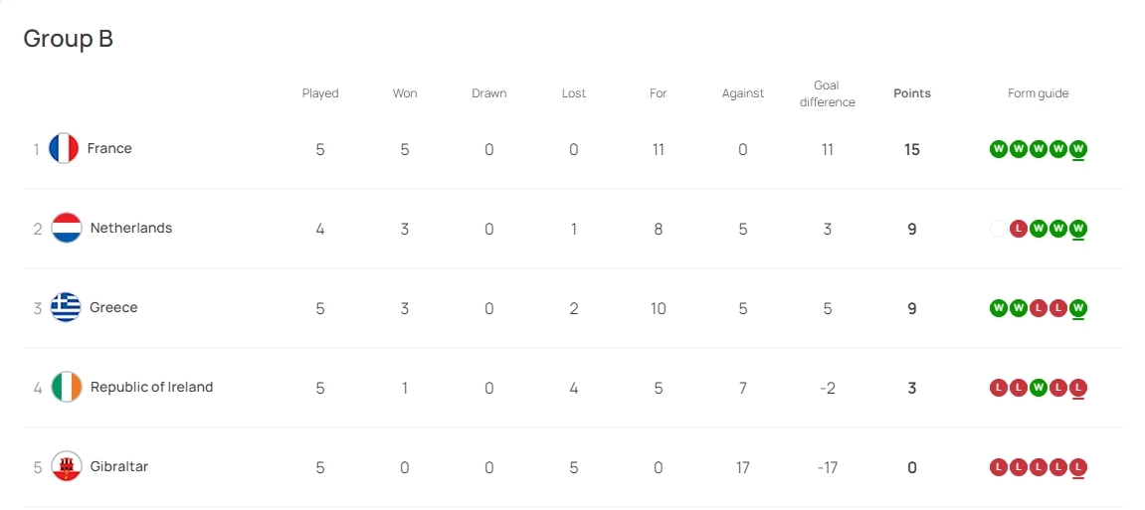Click the France flag icon
Image resolution: width=1145 pixels, height=510 pixels.
(64, 149)
